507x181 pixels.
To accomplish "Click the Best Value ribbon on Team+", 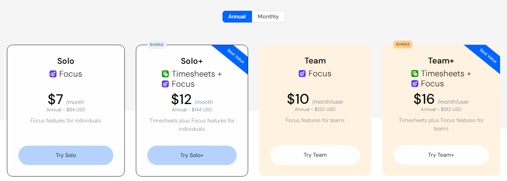I will (488, 56).
